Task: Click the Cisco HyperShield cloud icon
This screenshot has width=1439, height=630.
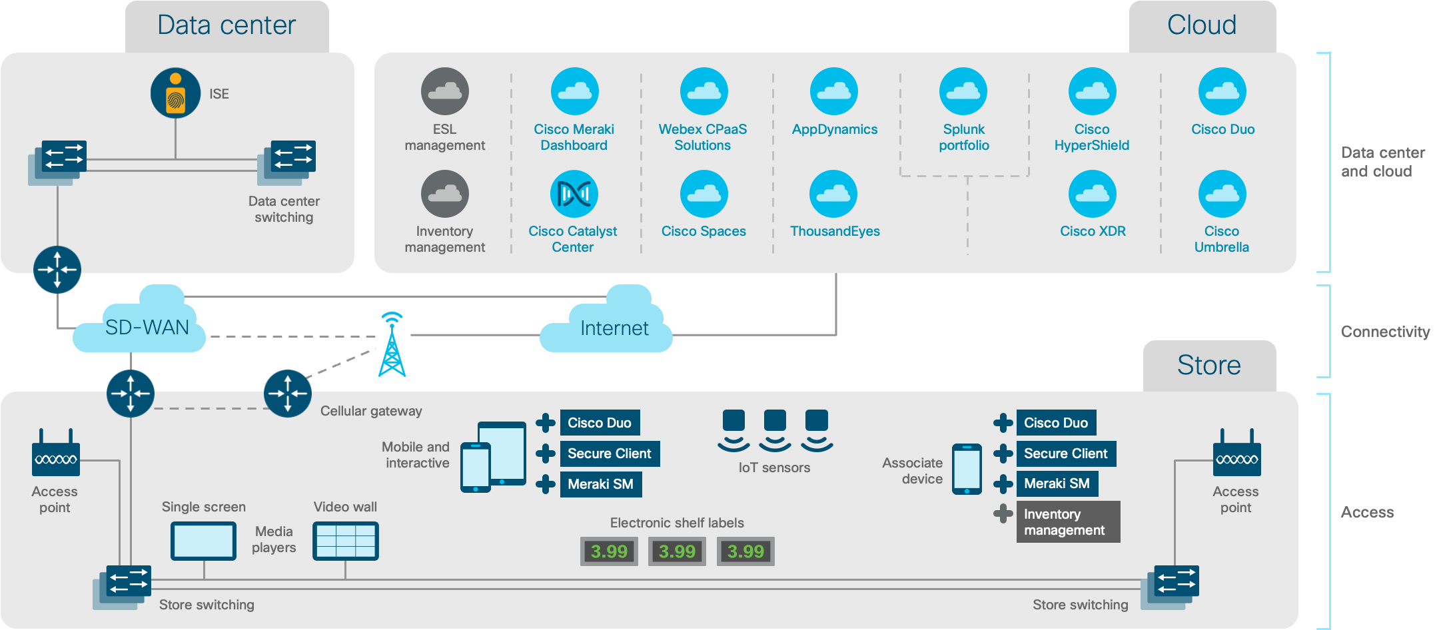Action: click(1093, 91)
